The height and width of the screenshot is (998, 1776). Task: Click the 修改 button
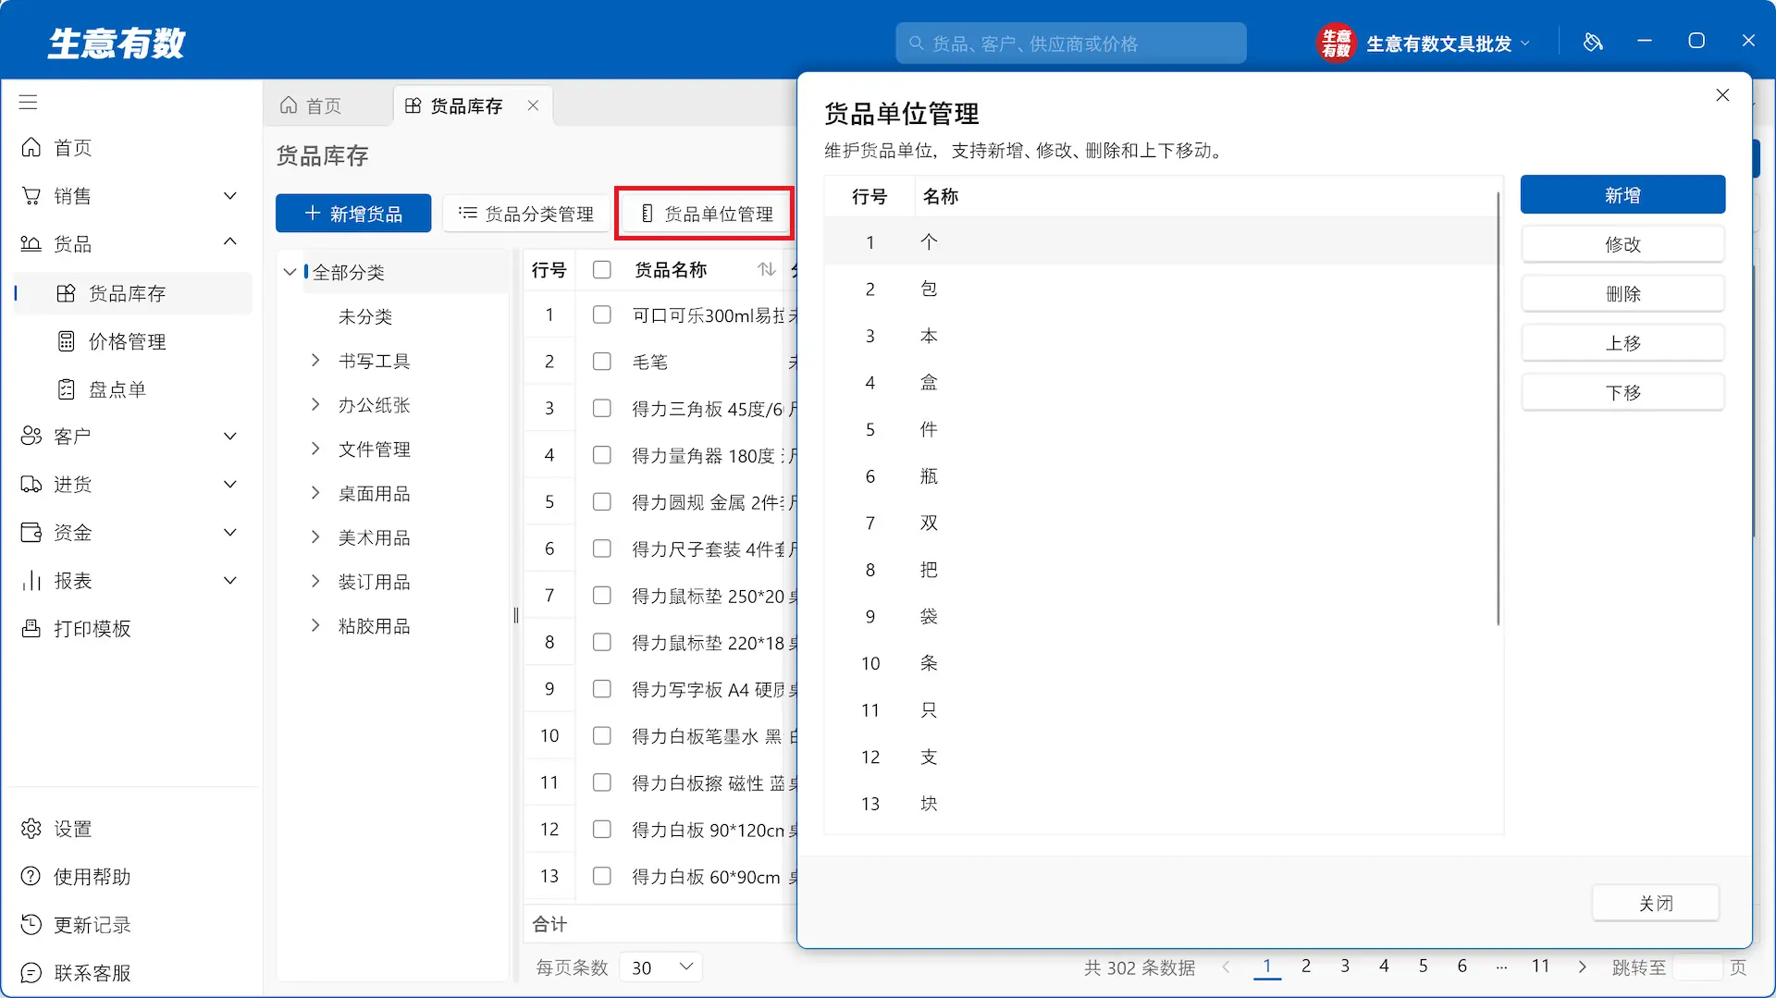[x=1622, y=244]
